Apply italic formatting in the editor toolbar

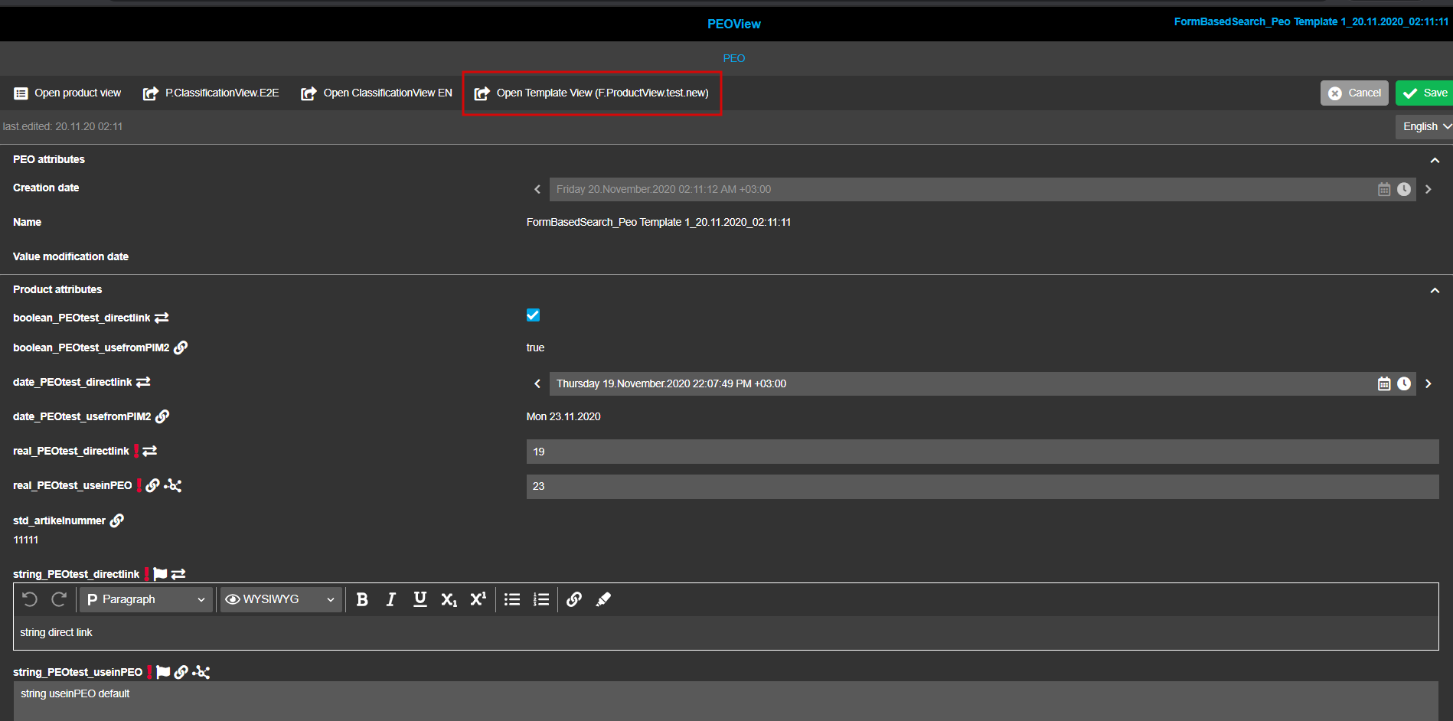point(391,599)
